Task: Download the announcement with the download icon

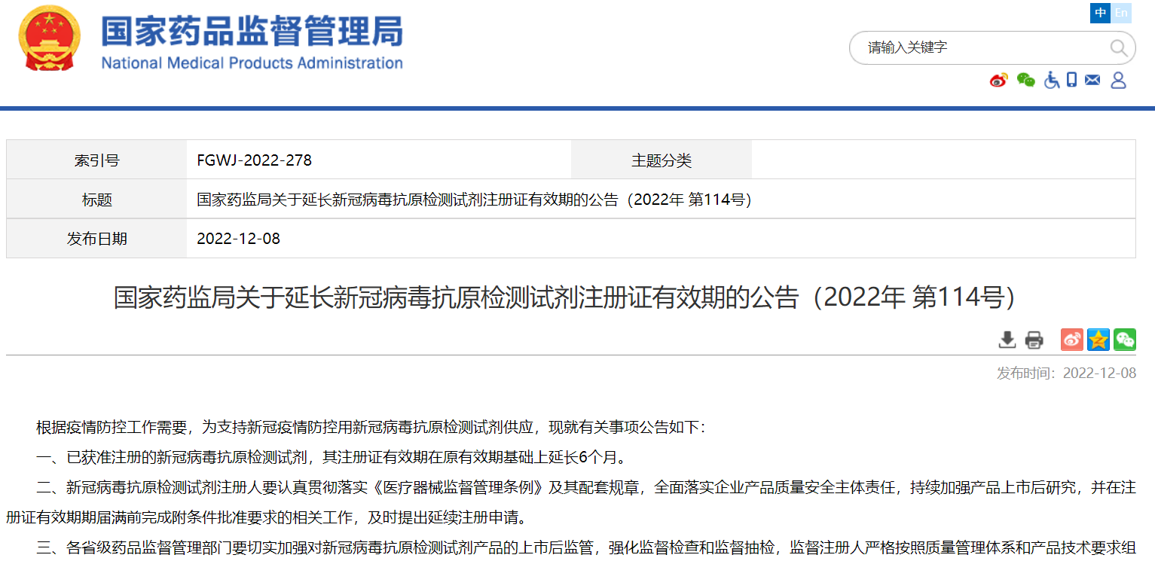Action: point(1007,340)
